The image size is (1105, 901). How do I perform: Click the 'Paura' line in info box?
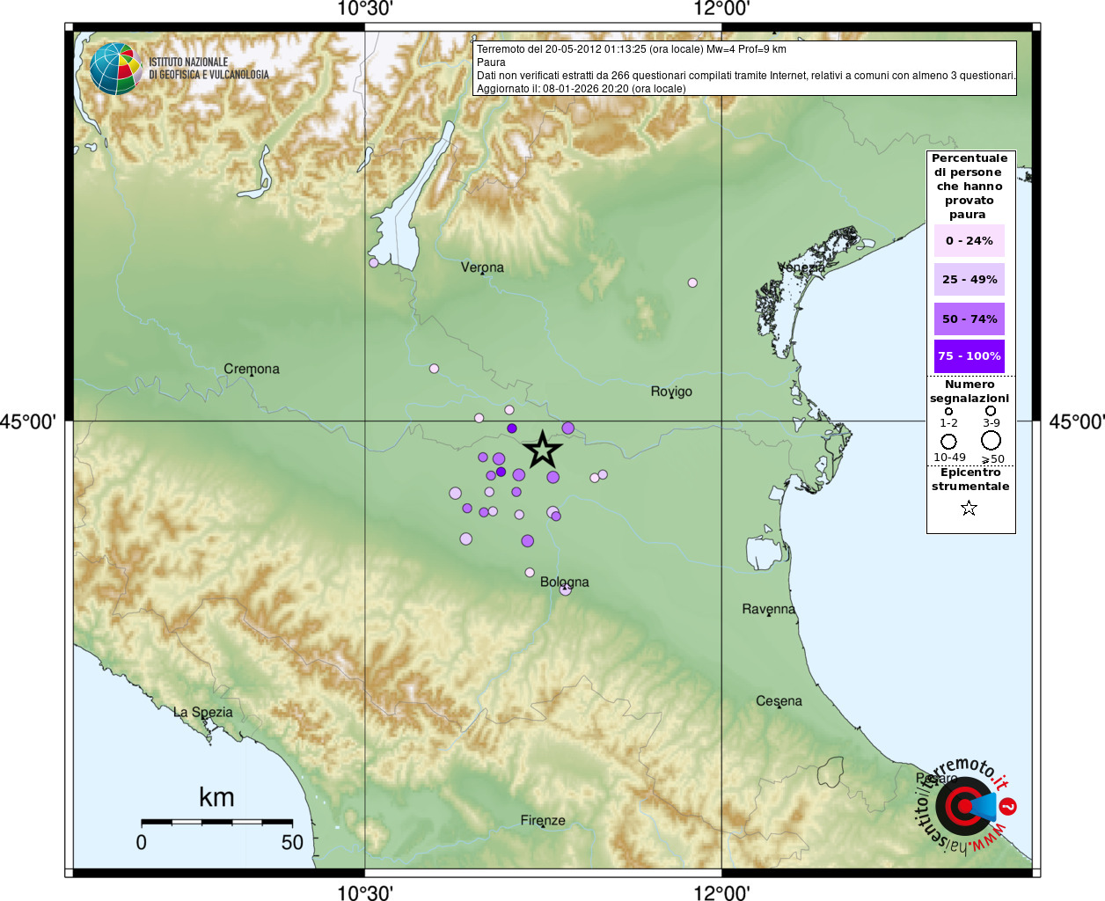(491, 62)
